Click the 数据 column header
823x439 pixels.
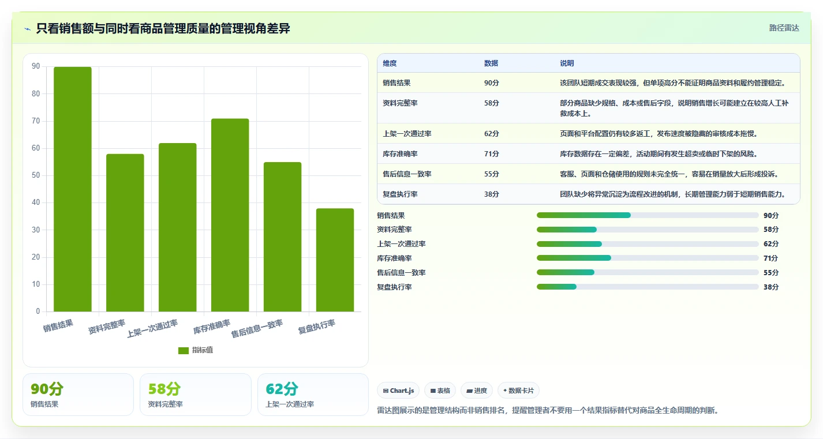[491, 63]
